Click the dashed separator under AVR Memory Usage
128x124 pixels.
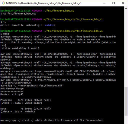click(x=12, y=91)
